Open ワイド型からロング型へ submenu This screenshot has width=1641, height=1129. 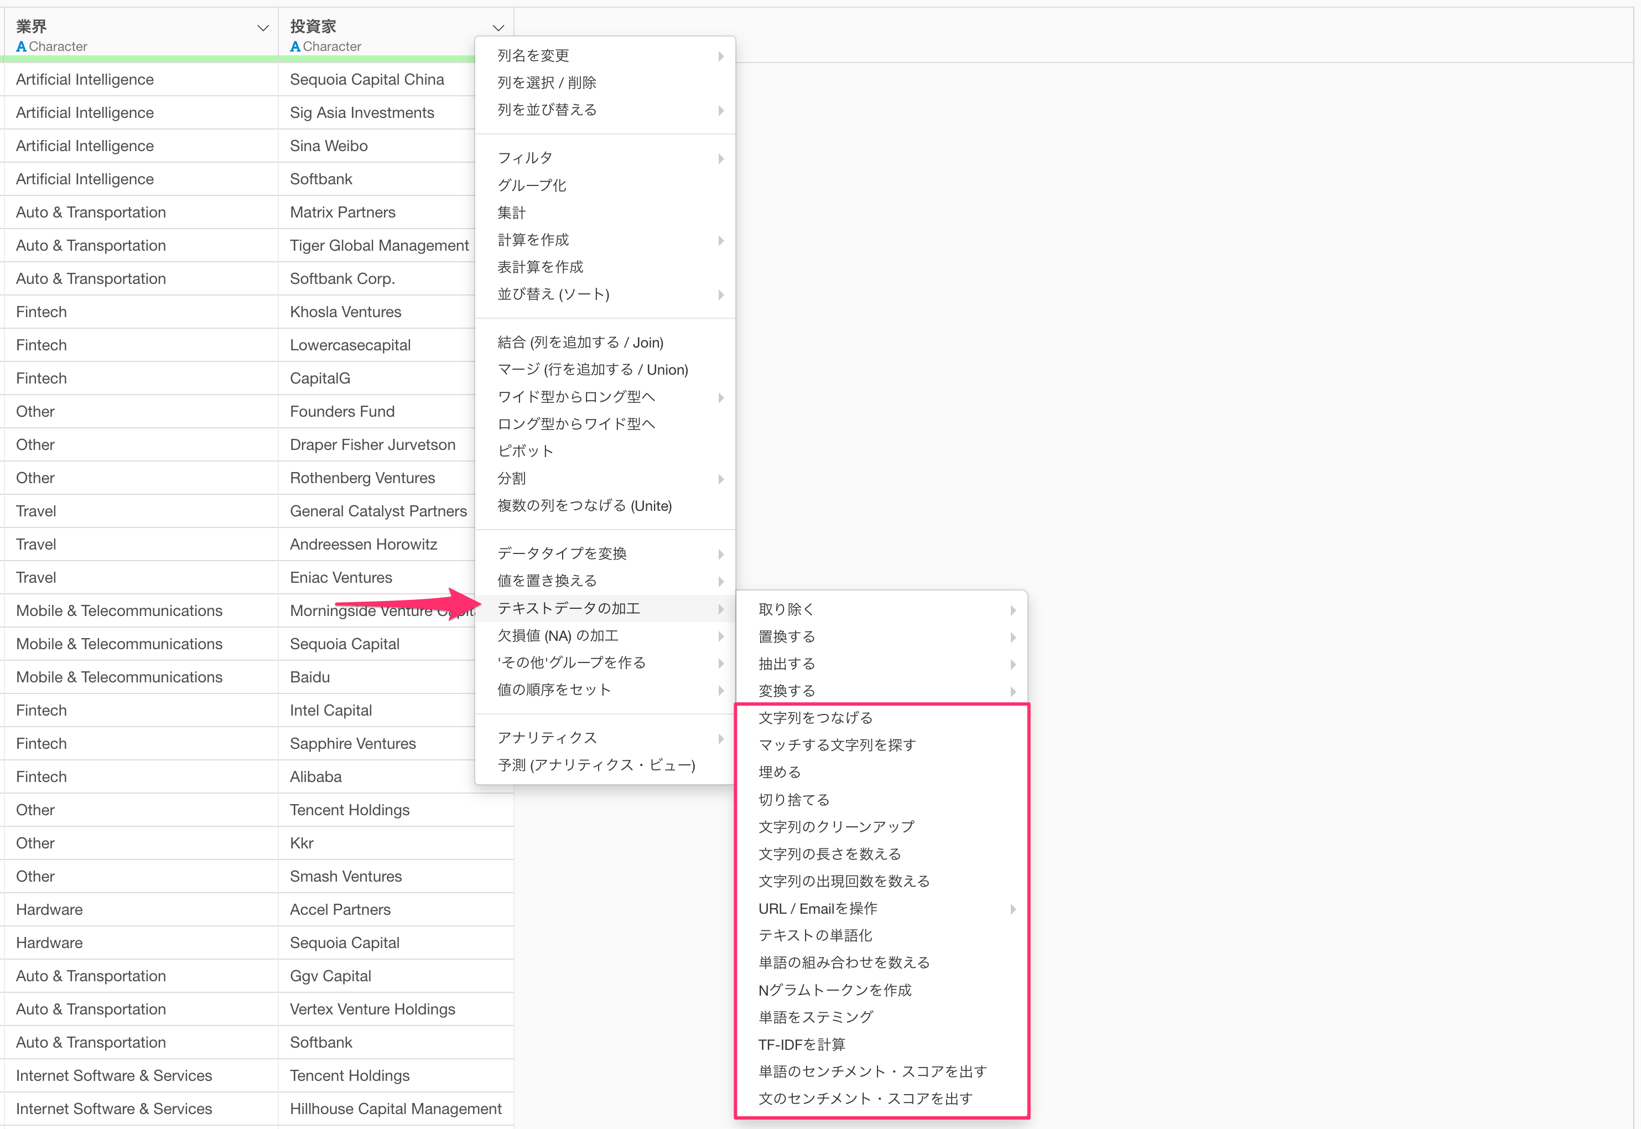click(x=605, y=397)
